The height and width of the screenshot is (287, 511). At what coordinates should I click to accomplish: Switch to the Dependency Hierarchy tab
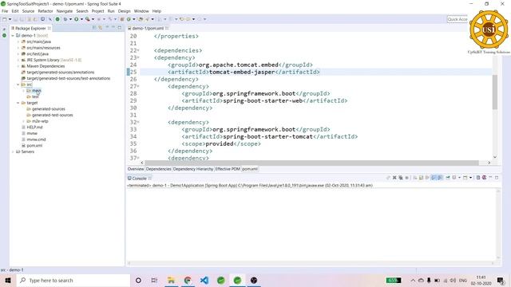pos(193,169)
